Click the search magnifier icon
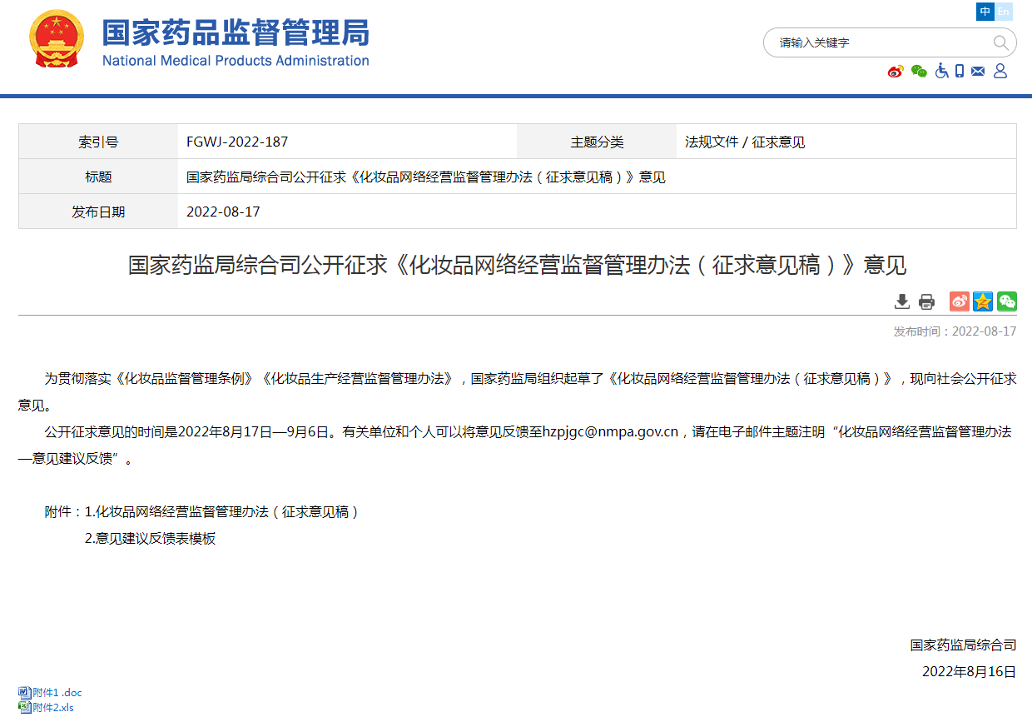 1000,42
